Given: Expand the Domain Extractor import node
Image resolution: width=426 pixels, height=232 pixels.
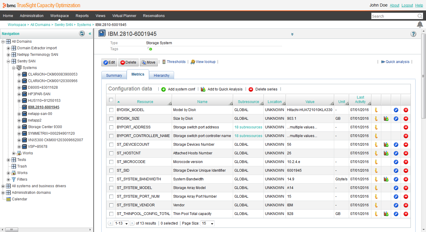Looking at the screenshot, I should click(x=8, y=48).
